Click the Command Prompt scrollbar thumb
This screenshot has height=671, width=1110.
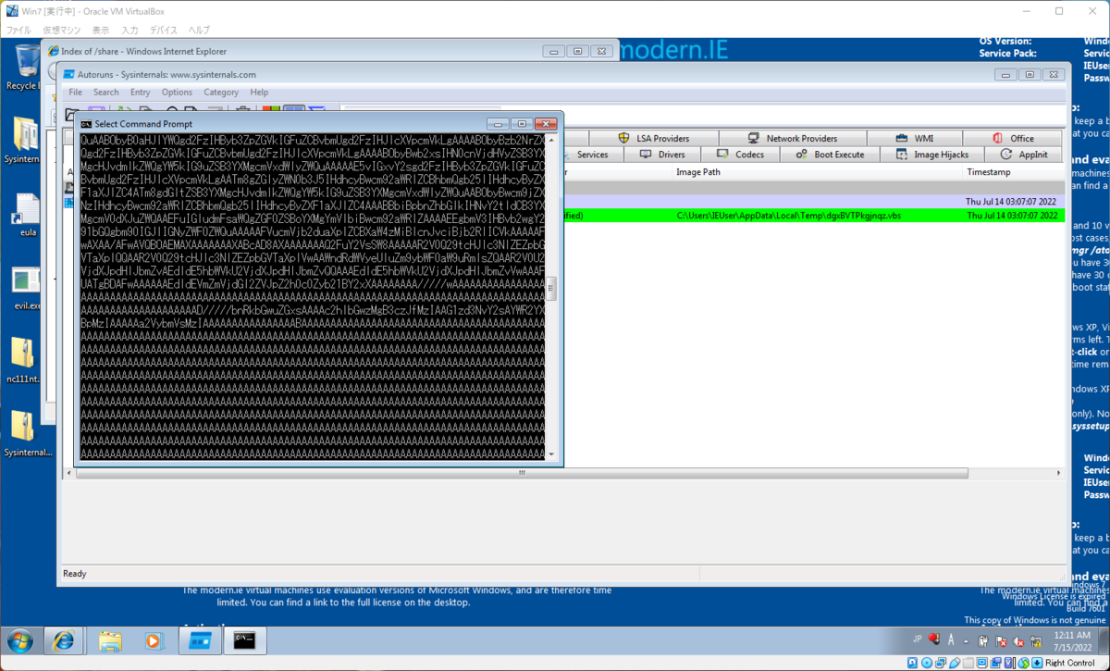pyautogui.click(x=552, y=288)
